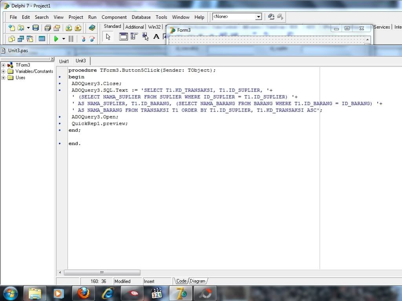This screenshot has height=301, width=402.
Task: Pick the MainMenu component in palette
Action: [134, 36]
